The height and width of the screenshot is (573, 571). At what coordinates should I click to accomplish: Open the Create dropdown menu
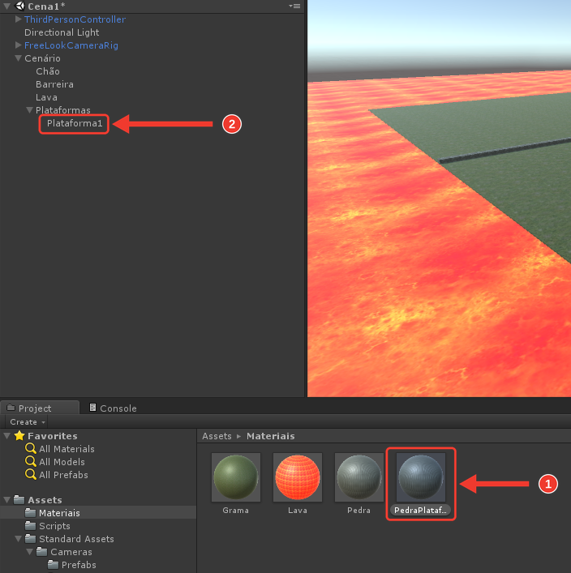tap(26, 421)
